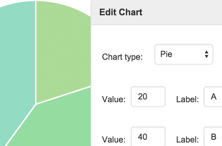Click divider between light green and green slices

coord(64,95)
